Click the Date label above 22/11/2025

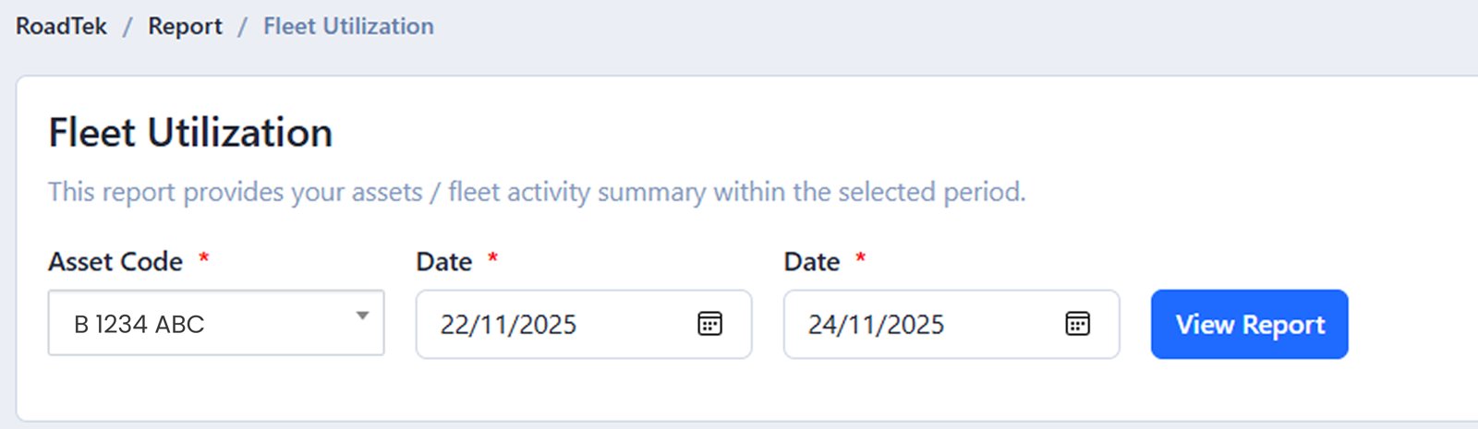(444, 262)
